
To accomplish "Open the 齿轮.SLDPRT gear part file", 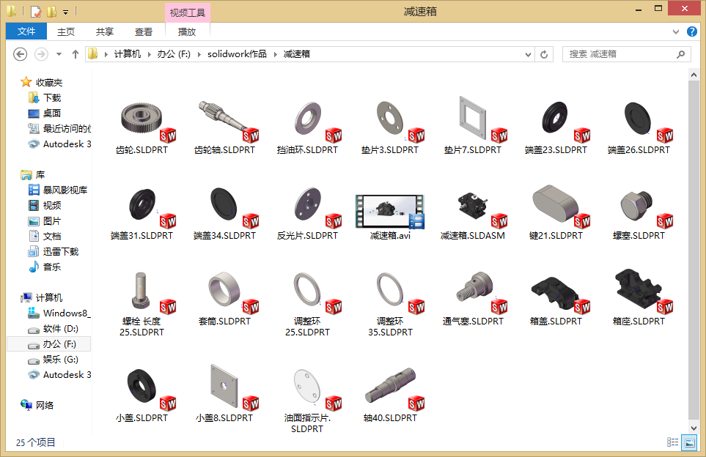I will 142,117.
